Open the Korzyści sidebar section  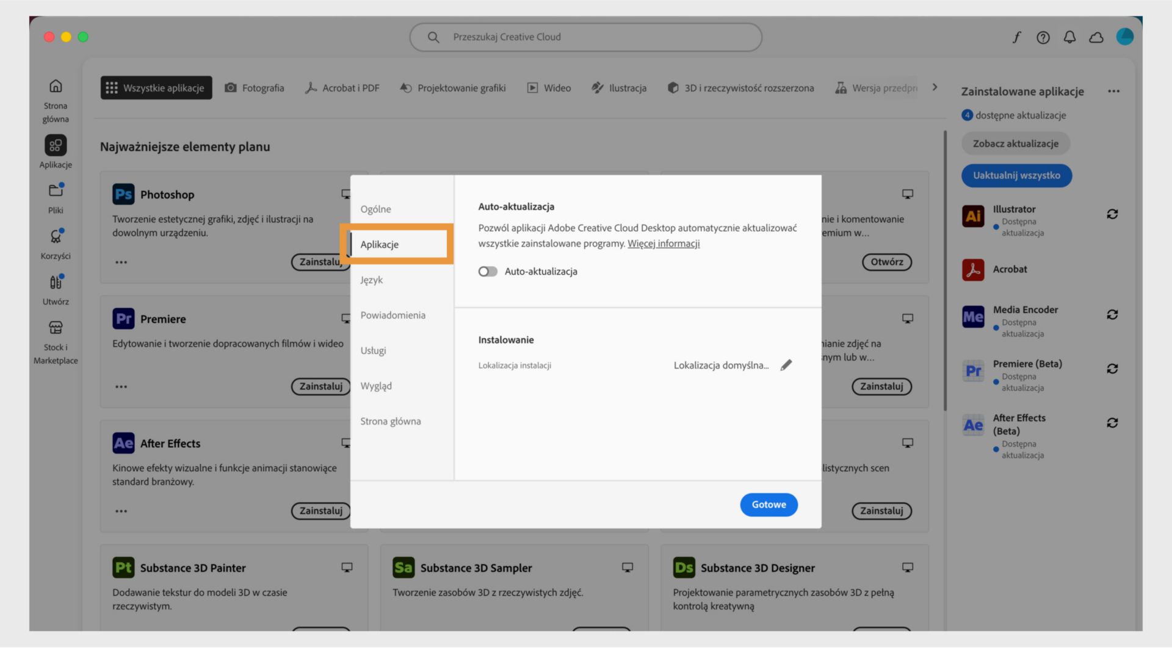(56, 244)
